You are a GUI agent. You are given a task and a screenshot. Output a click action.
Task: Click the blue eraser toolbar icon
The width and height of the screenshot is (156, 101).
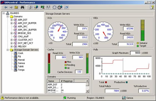[66, 7]
